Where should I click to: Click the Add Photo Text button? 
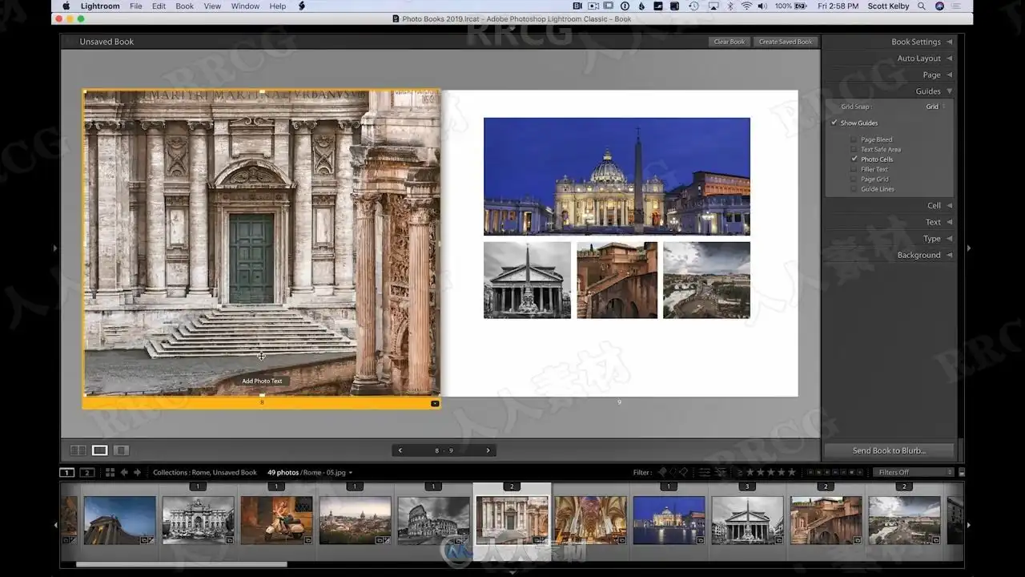262,381
